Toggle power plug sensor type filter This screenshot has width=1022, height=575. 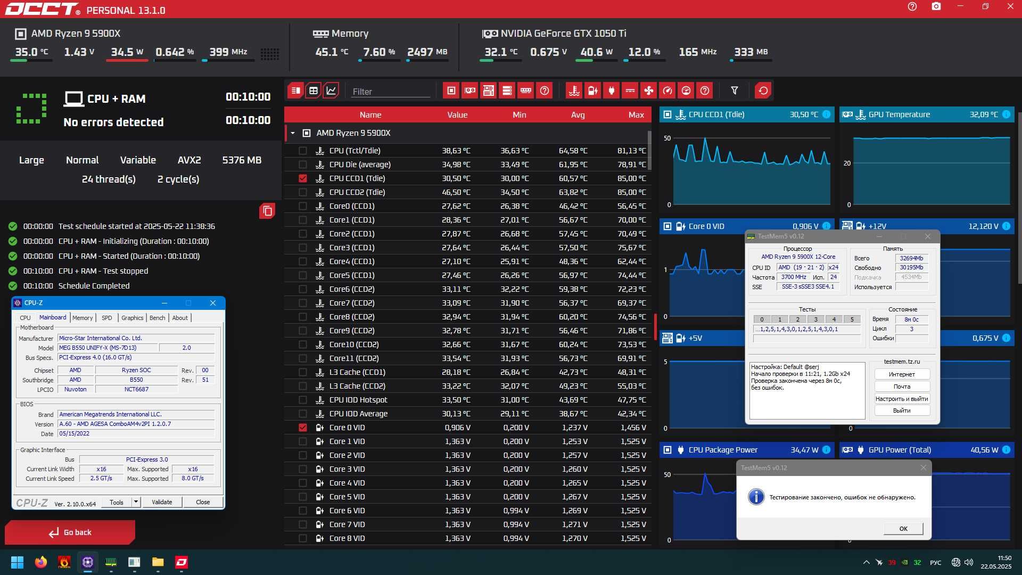(611, 91)
